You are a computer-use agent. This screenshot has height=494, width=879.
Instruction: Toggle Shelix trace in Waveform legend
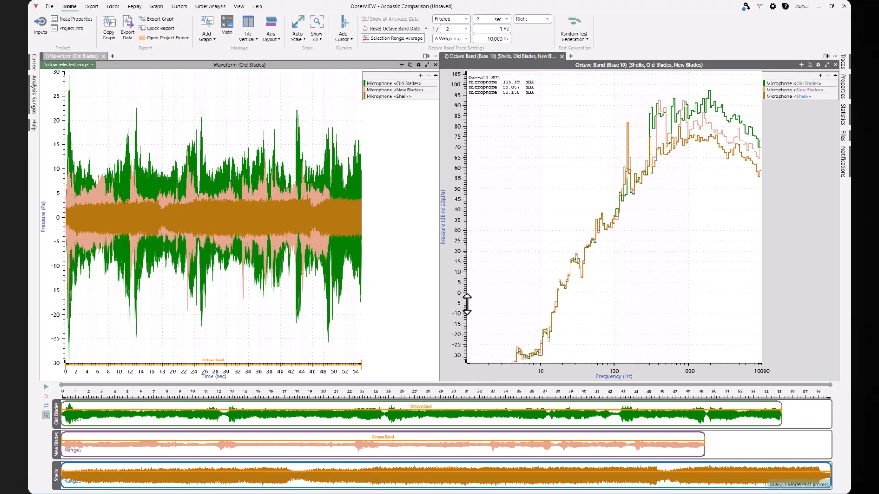[x=400, y=96]
